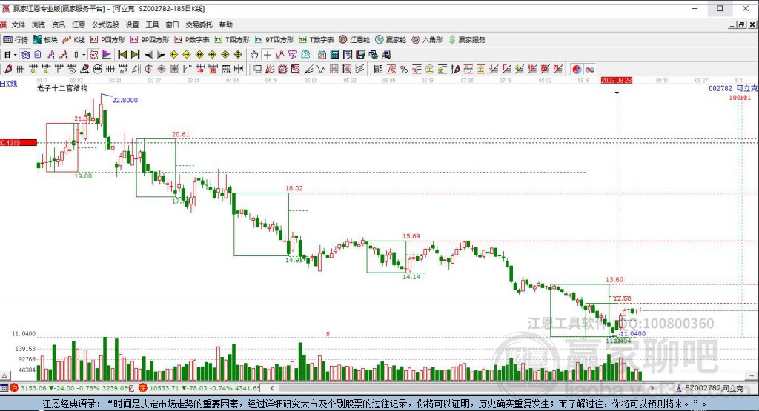Image resolution: width=759 pixels, height=411 pixels.
Task: Open the 工具 menu
Action: point(152,24)
